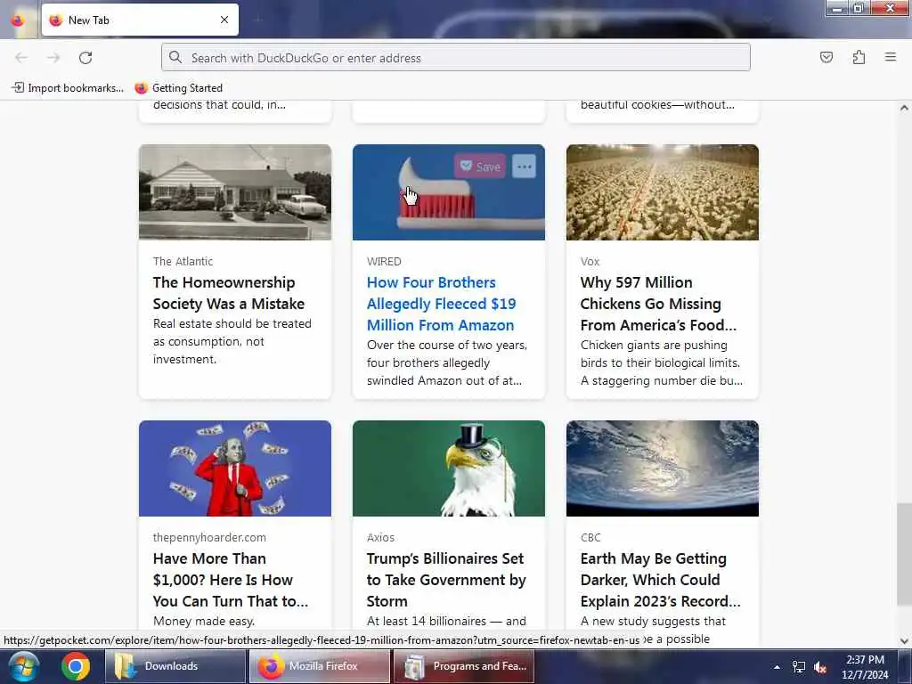Click the Vox source label
This screenshot has height=684, width=912.
point(590,261)
